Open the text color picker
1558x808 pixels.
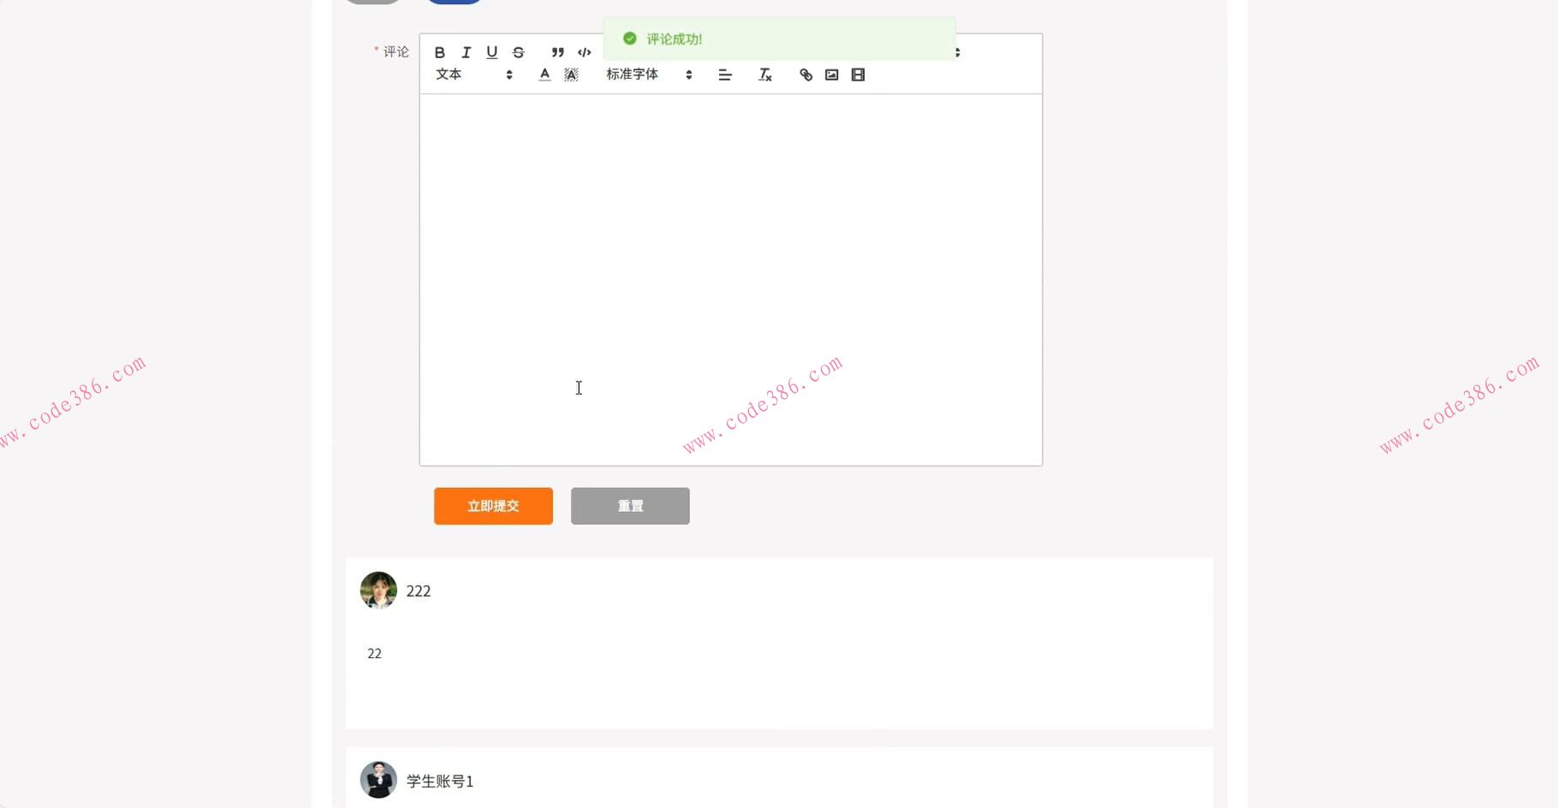(544, 75)
